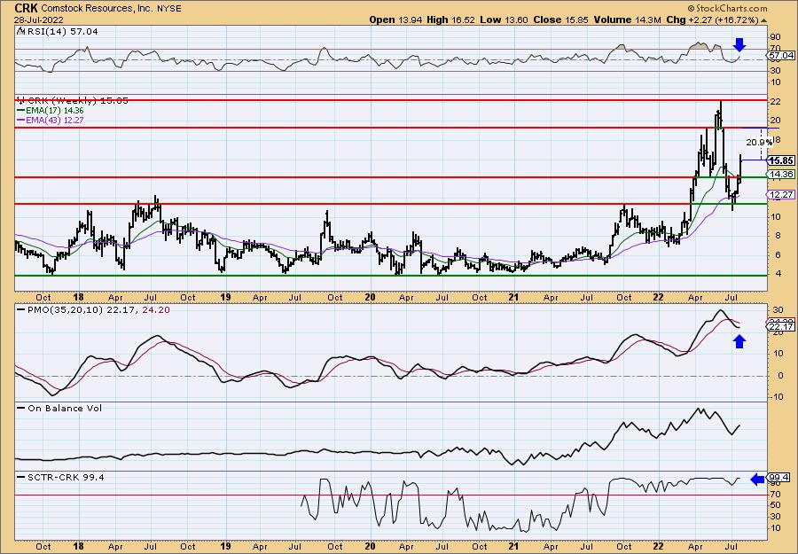Click the top red resistance line at 22
This screenshot has height=554, width=798.
click(x=391, y=100)
